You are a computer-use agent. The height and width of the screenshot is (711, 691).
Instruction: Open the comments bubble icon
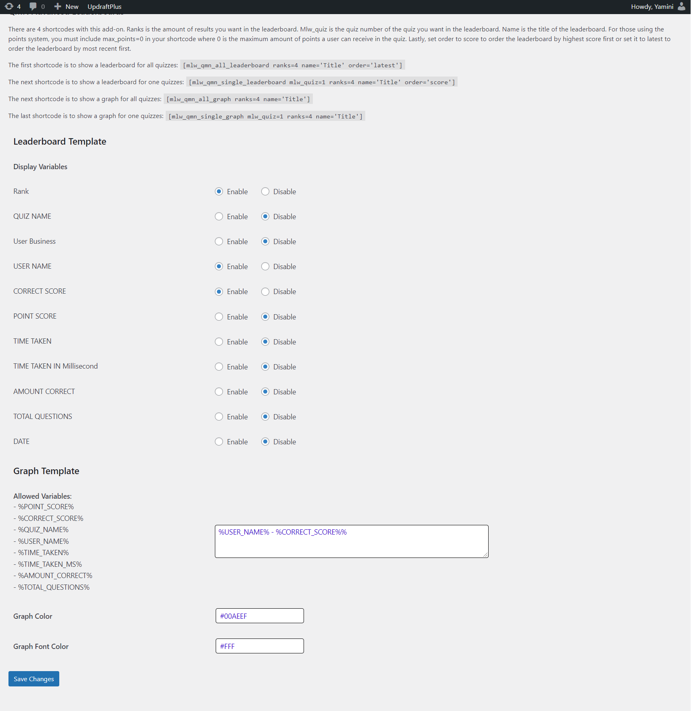click(x=33, y=6)
